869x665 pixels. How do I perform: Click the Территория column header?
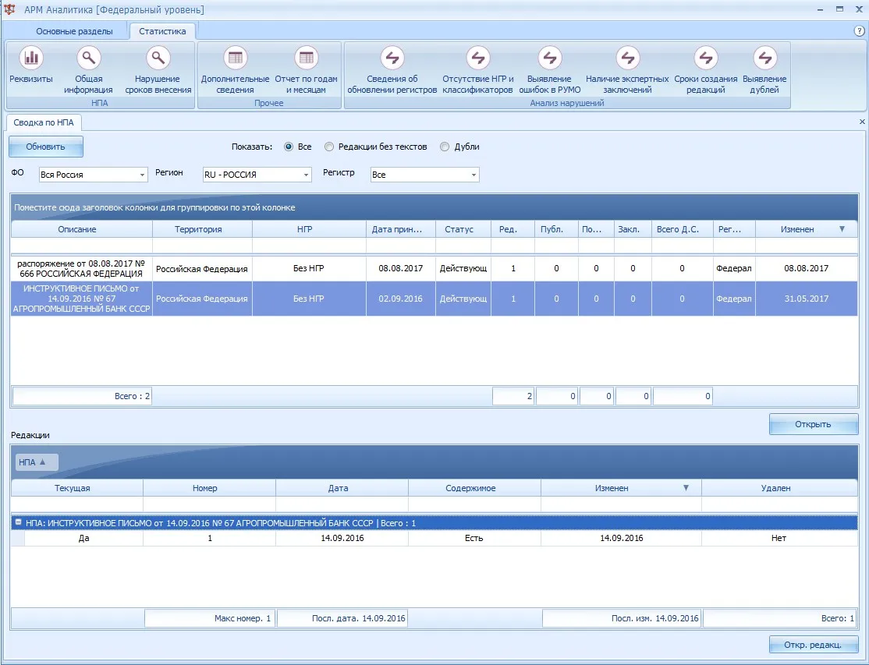(x=202, y=229)
